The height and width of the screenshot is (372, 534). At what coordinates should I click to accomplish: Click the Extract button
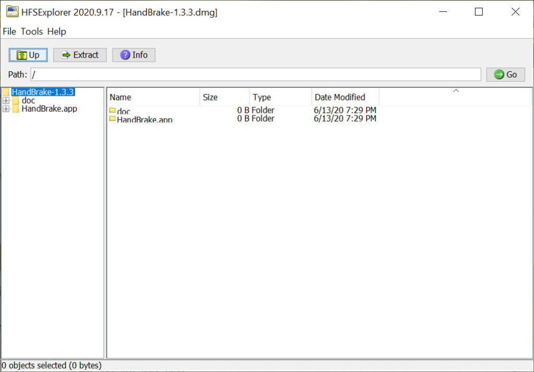(x=80, y=55)
